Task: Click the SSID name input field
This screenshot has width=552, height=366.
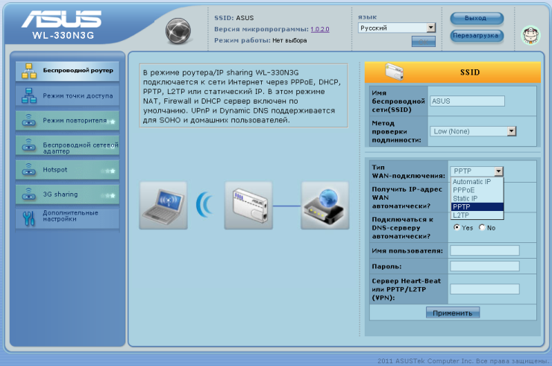Action: tap(467, 101)
